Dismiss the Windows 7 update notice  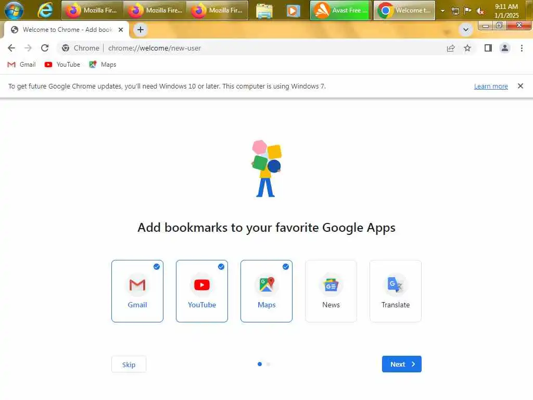pyautogui.click(x=521, y=86)
